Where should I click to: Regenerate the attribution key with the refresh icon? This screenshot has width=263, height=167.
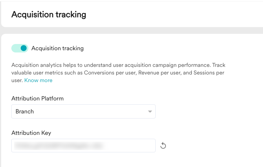coord(163,146)
